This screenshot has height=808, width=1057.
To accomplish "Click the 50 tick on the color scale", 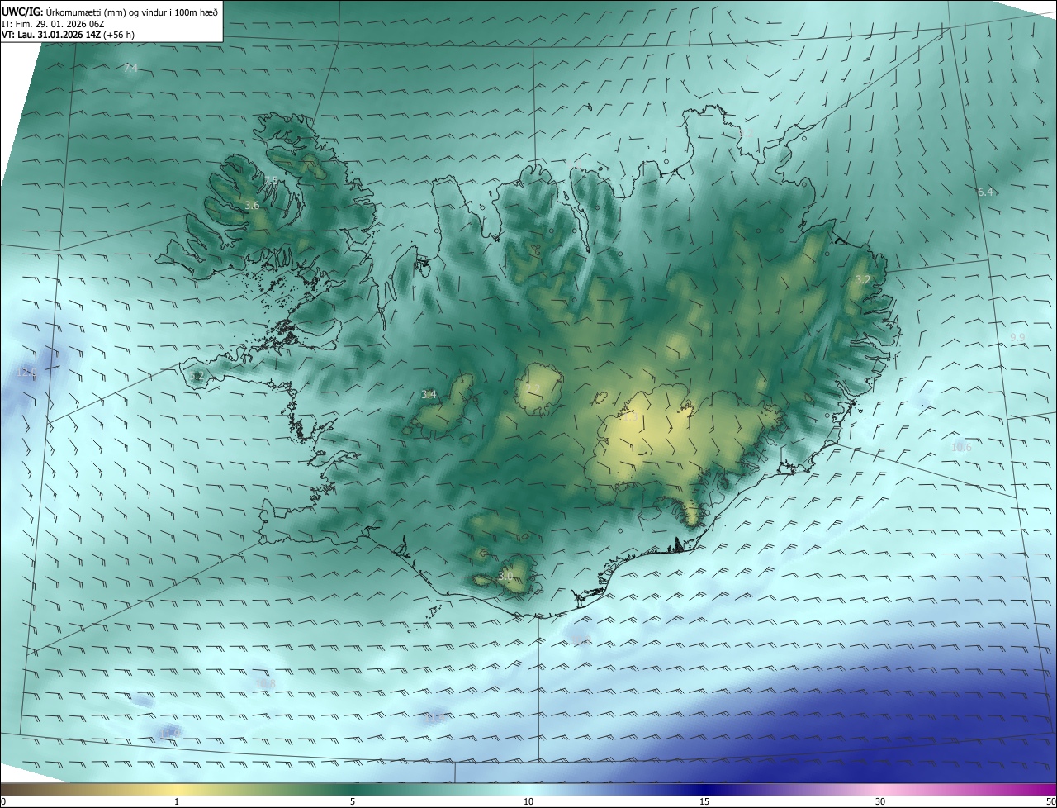I will [1050, 801].
